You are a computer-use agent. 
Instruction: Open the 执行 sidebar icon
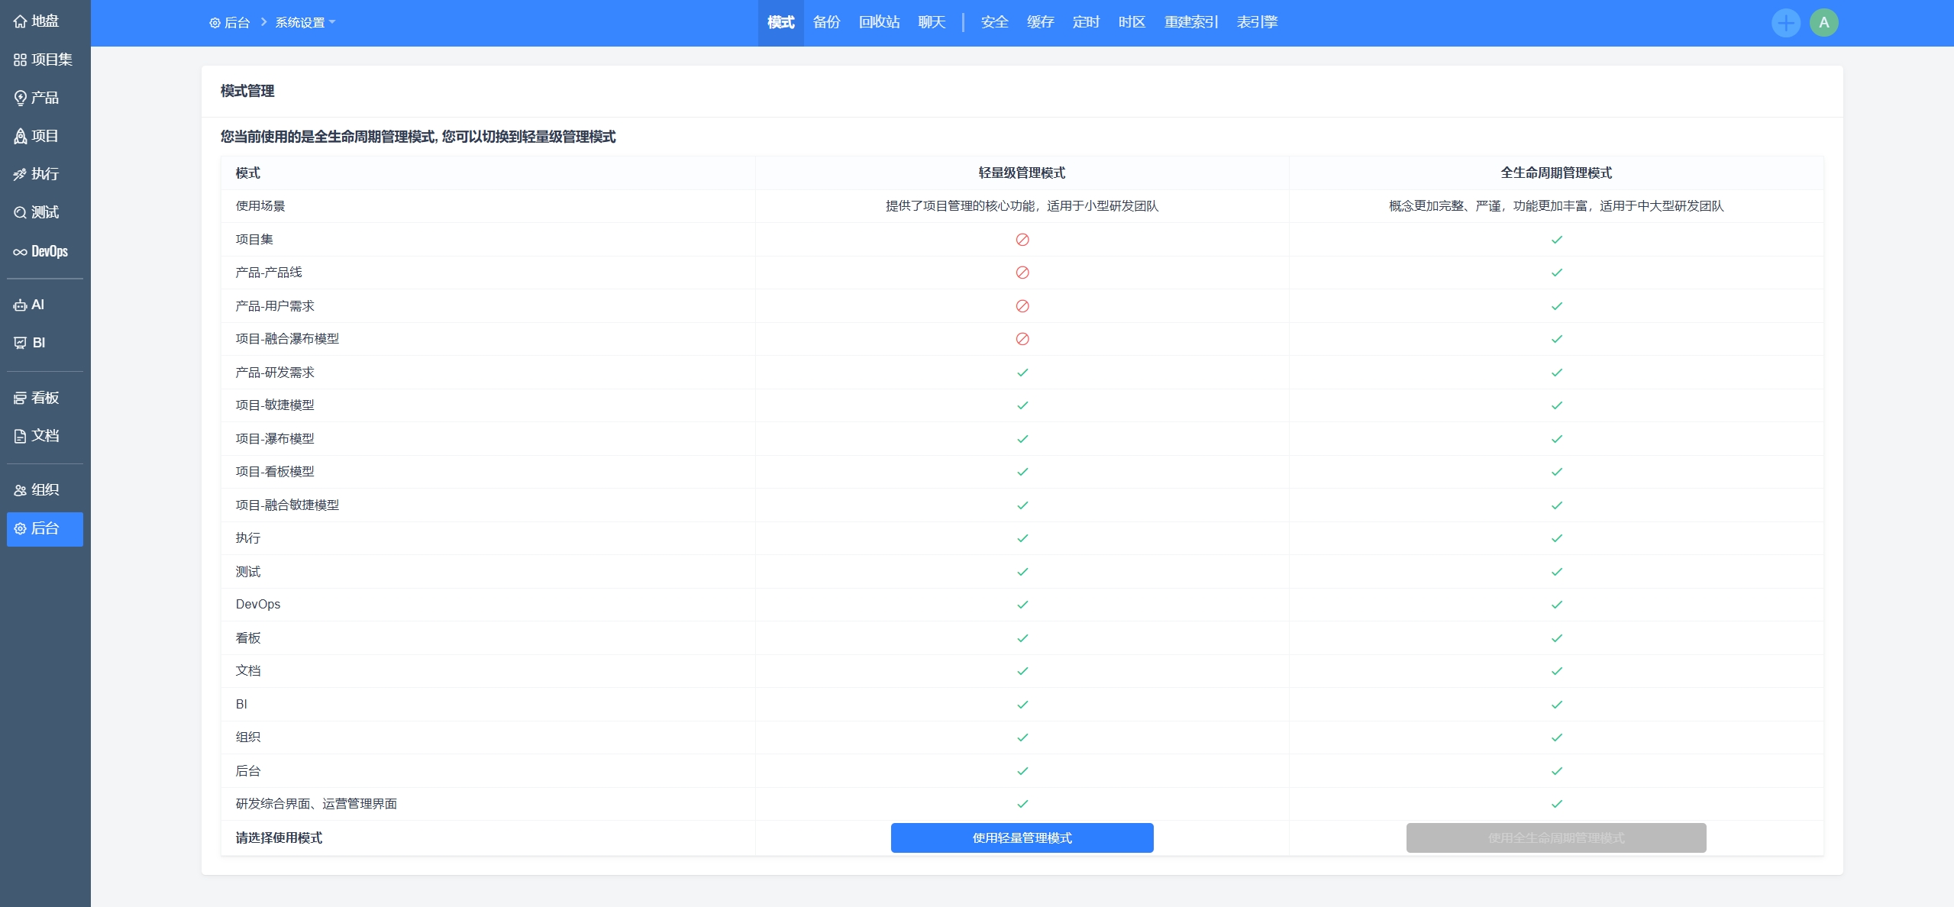[x=21, y=174]
